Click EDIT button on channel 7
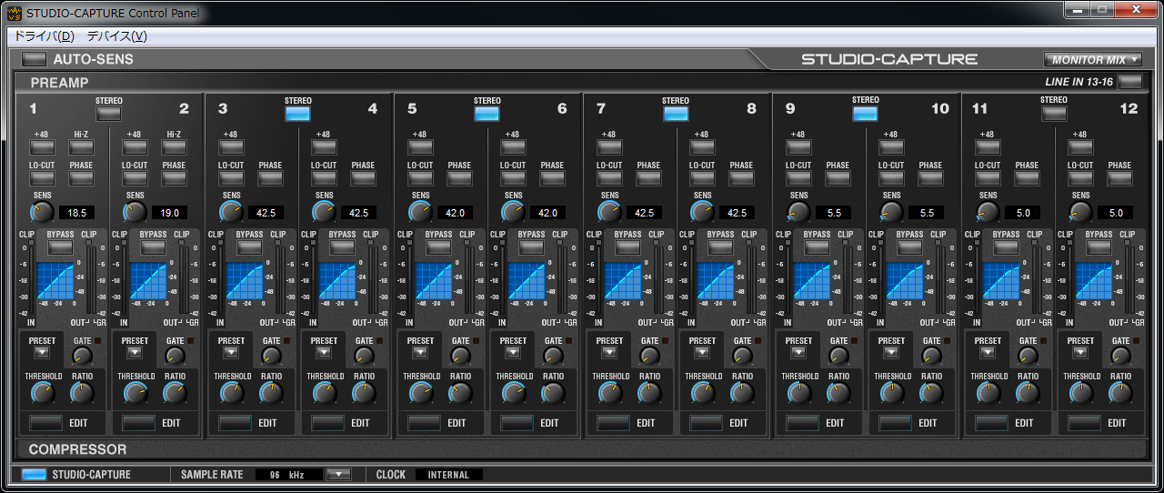Viewport: 1164px width, 493px height. point(613,423)
